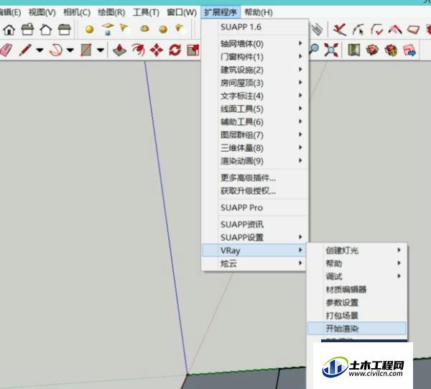The image size is (431, 389).
Task: Open the Pencil tool dropdown arrow
Action: [x=40, y=50]
